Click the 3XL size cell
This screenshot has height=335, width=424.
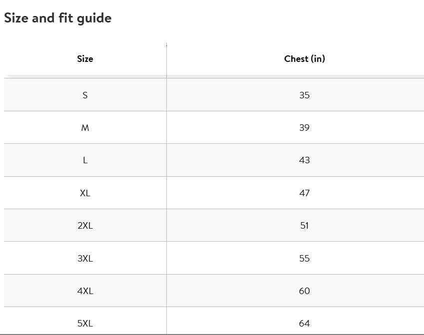85,258
